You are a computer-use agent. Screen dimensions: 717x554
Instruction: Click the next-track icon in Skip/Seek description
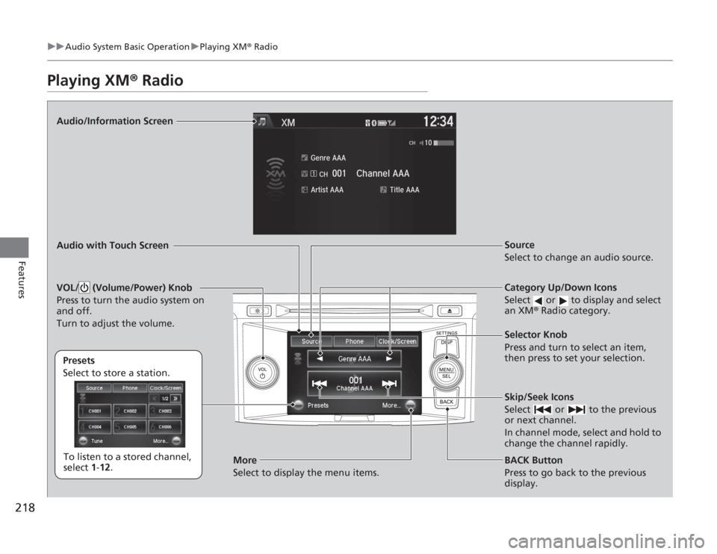(576, 410)
